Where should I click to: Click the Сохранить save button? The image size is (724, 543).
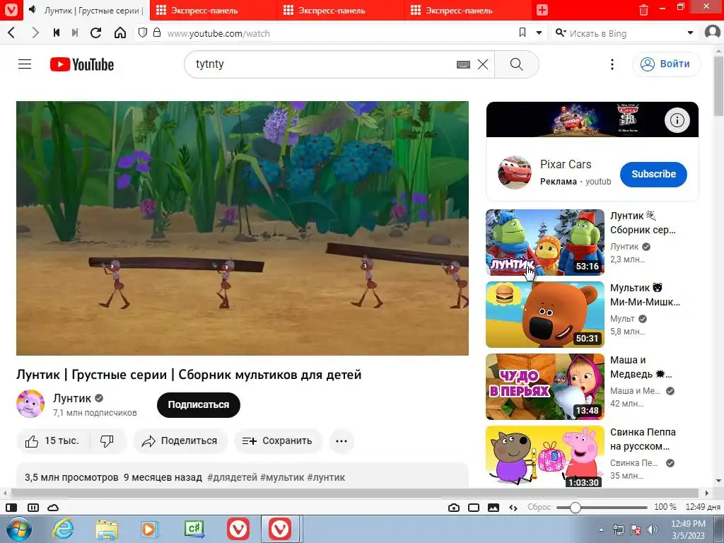277,441
